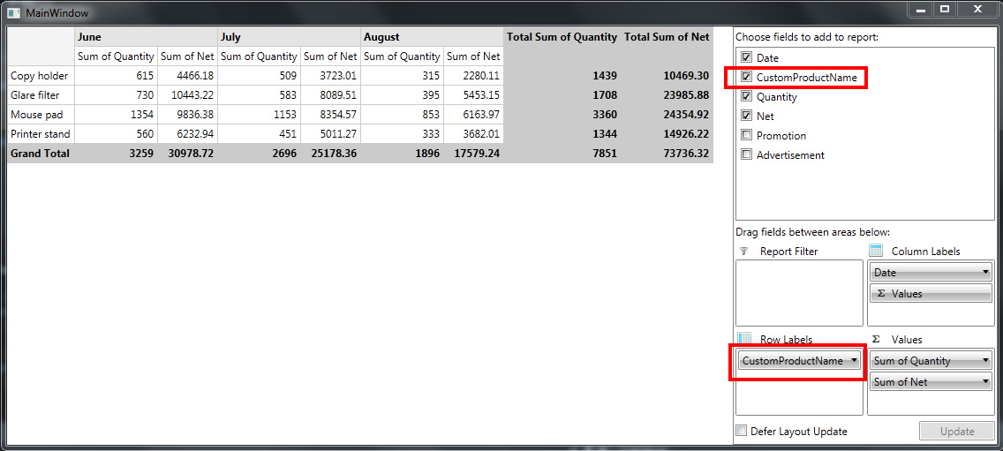Tick the Advertisement field checkbox
This screenshot has height=451, width=1003.
(746, 154)
